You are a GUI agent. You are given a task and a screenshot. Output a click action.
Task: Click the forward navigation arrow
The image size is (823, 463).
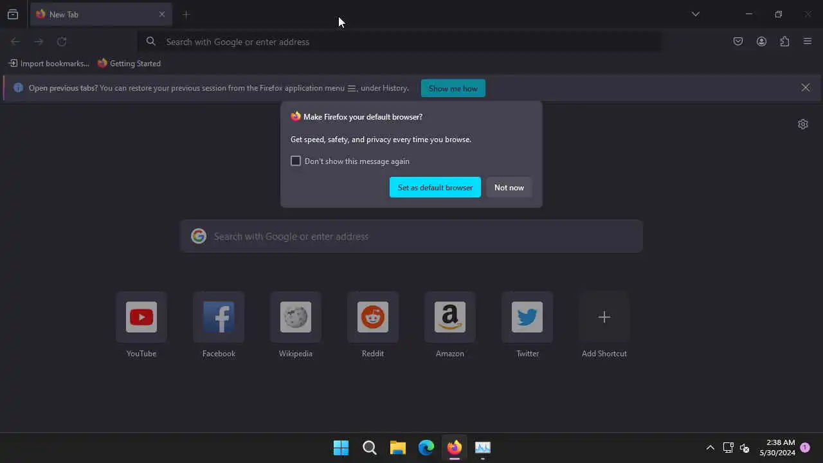pos(39,42)
